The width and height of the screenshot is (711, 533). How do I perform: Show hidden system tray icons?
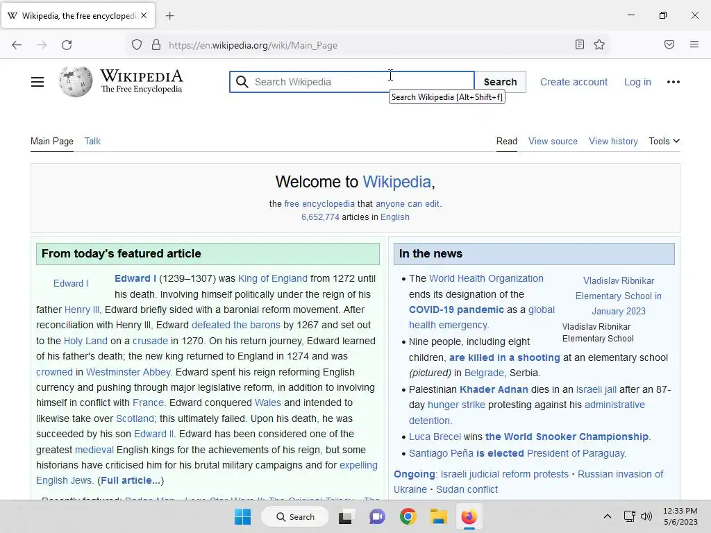tap(607, 516)
